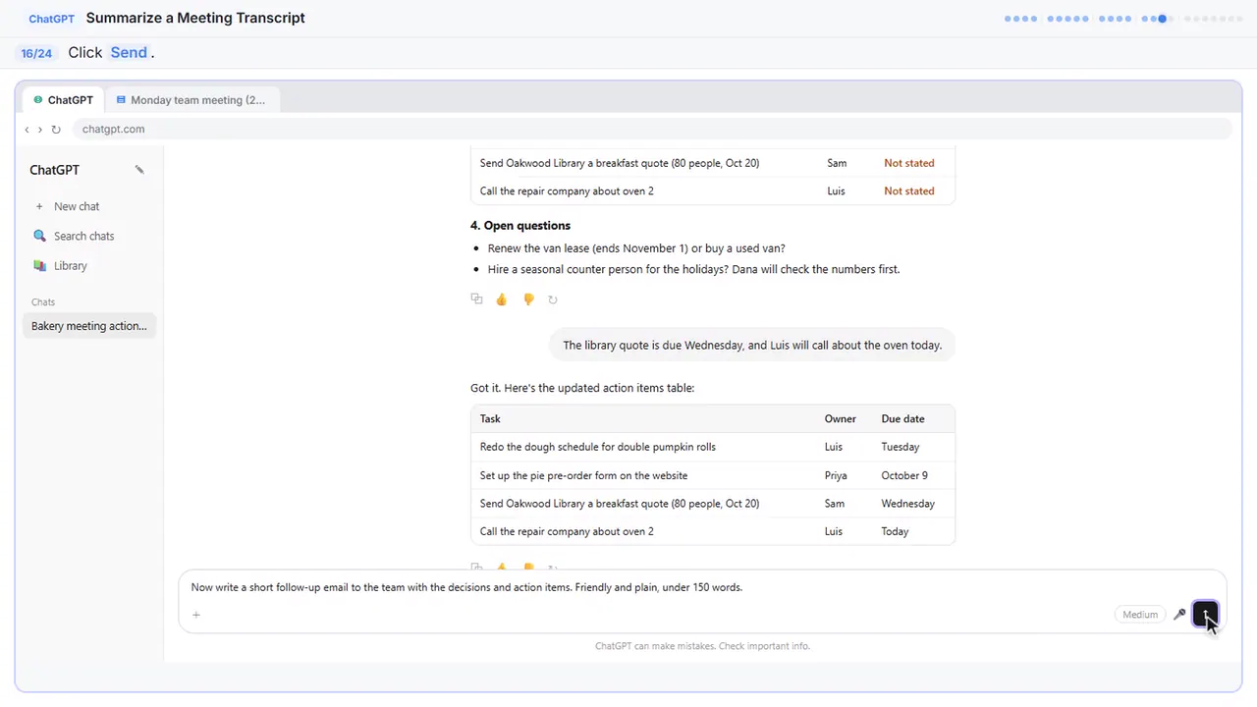
Task: Click 'Not stated' in Sam's row
Action: pyautogui.click(x=909, y=163)
